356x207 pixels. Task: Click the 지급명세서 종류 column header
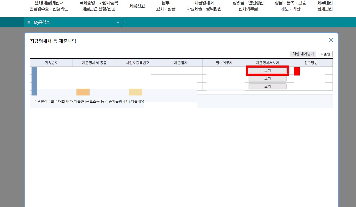94,62
